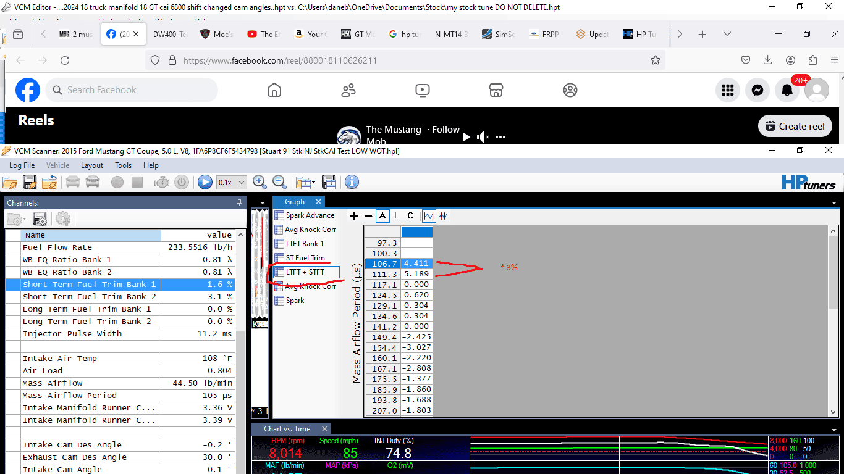Open the Tools menu
The height and width of the screenshot is (474, 844).
point(124,165)
